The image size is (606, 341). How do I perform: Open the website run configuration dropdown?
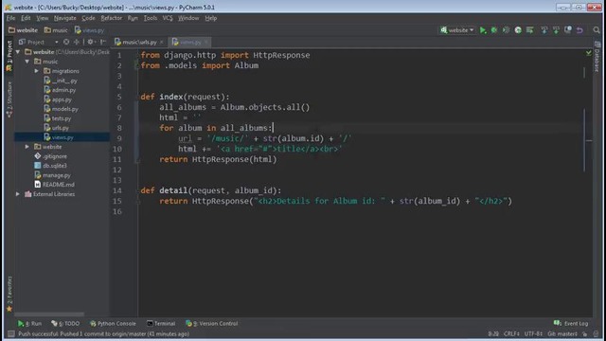[457, 30]
